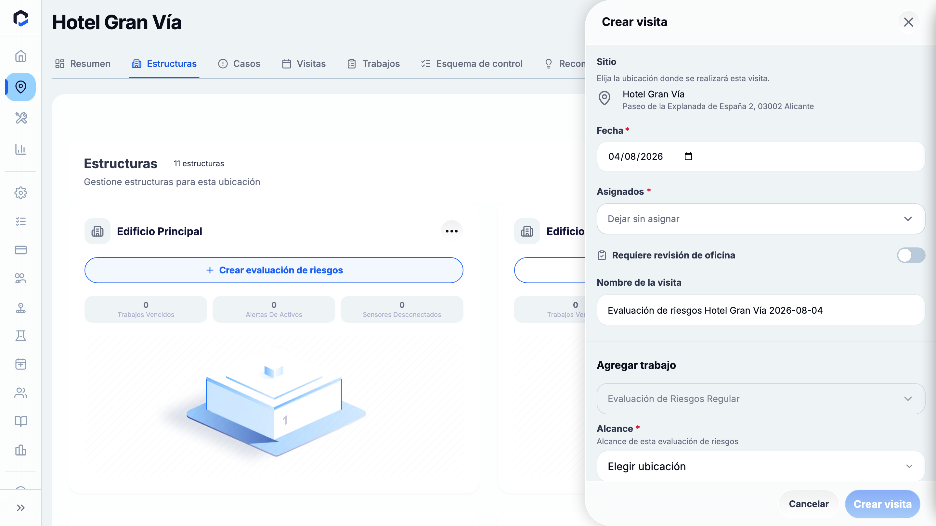The width and height of the screenshot is (936, 526).
Task: Click the Trabajos Vencidos counter of Edificio Principal
Action: pos(146,309)
